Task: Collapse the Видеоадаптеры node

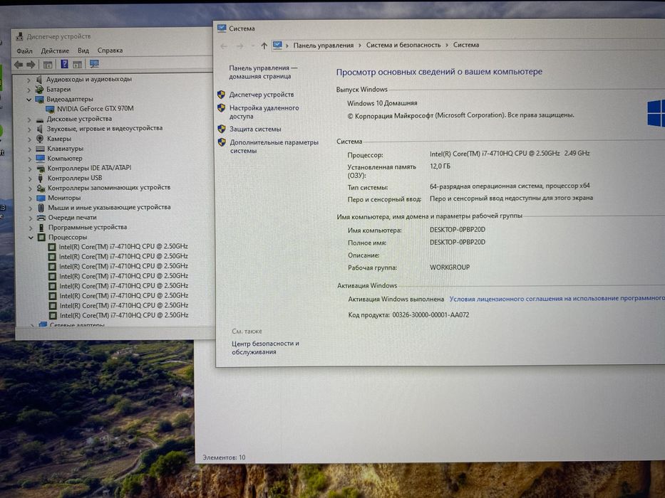Action: click(29, 100)
